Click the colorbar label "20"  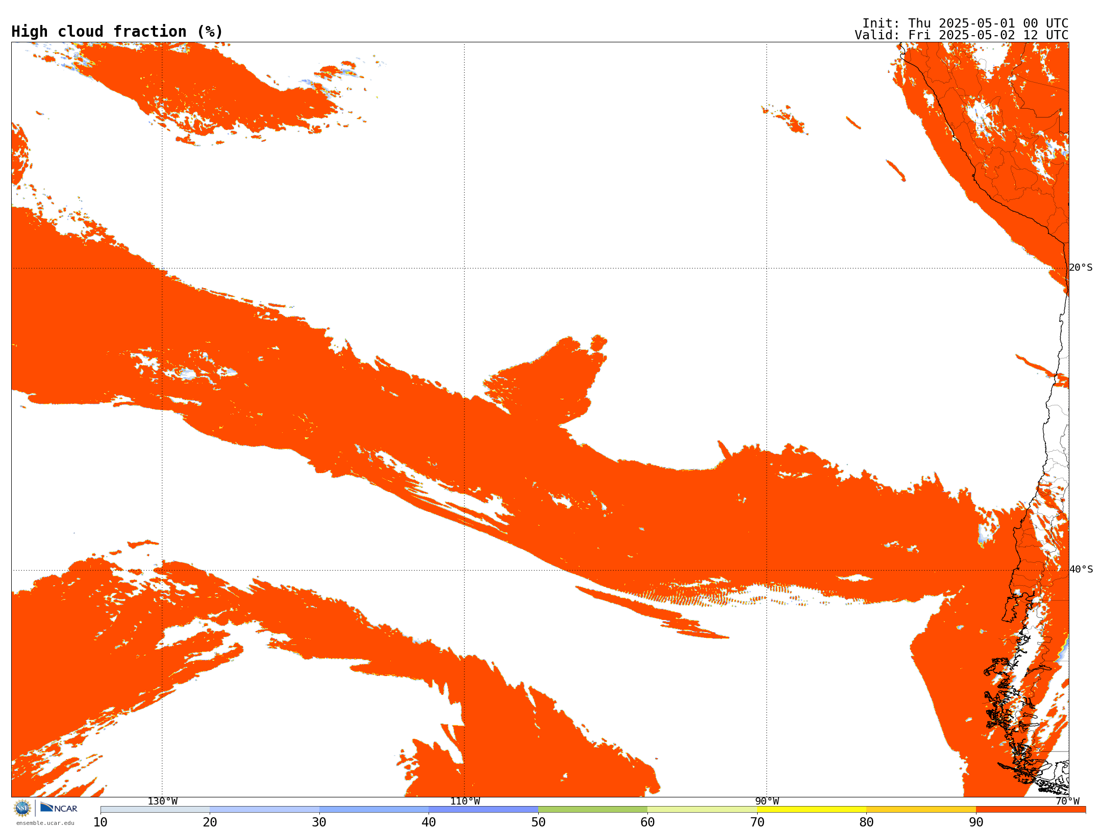tap(210, 822)
